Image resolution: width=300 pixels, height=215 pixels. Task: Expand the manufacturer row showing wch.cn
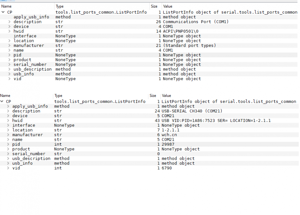point(8,135)
